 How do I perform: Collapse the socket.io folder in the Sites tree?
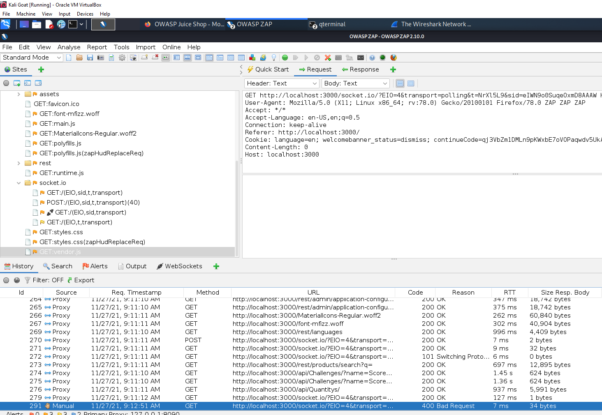click(19, 183)
